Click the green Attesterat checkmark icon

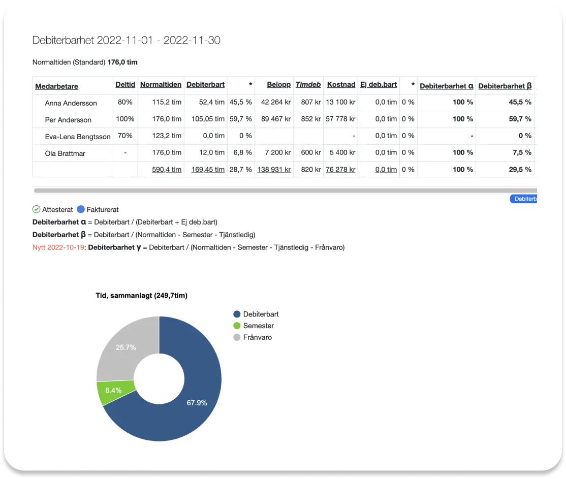point(36,209)
